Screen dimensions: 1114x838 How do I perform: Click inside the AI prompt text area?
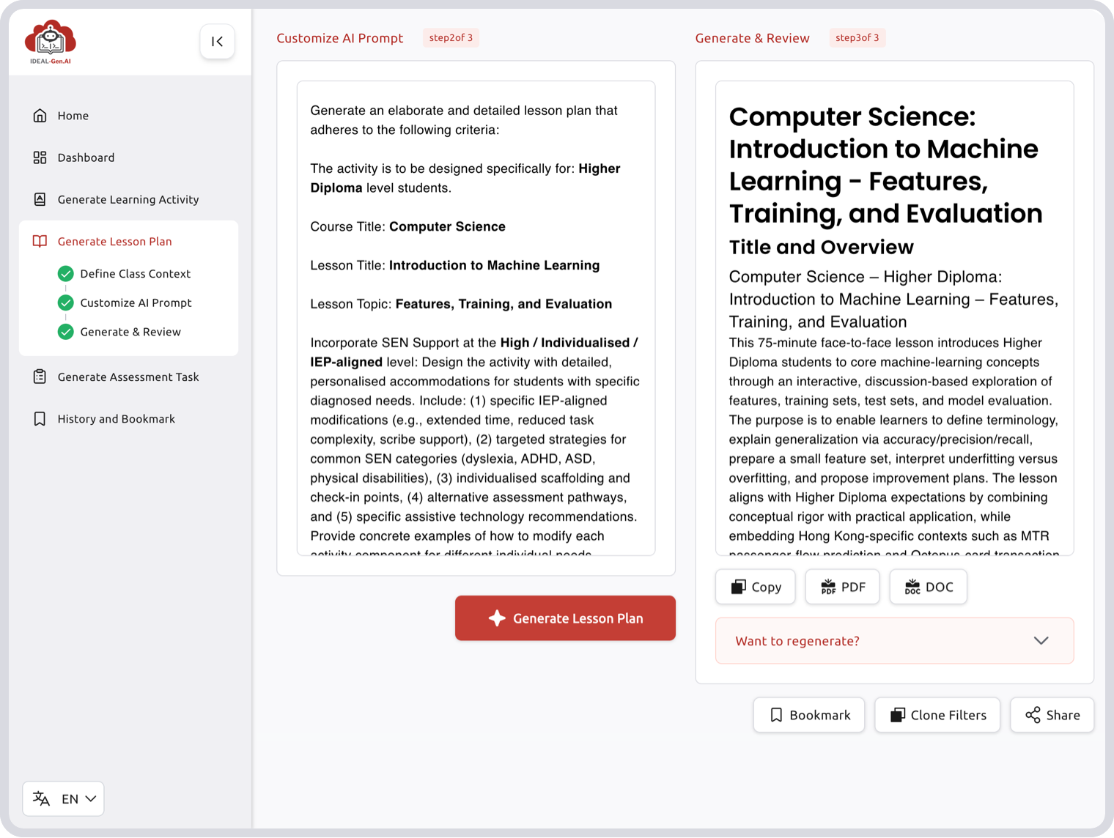click(476, 318)
